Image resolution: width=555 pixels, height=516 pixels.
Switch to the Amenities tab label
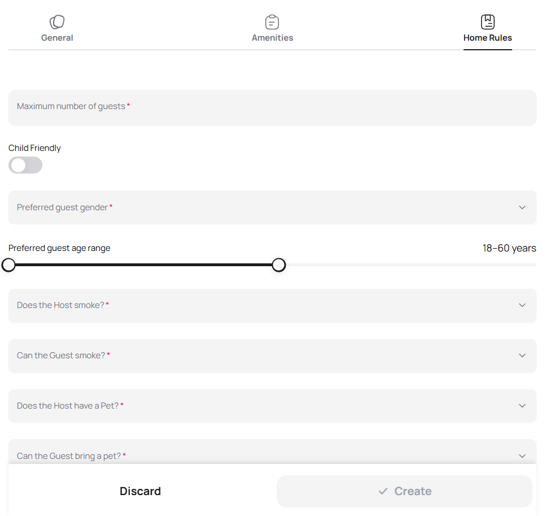[272, 38]
